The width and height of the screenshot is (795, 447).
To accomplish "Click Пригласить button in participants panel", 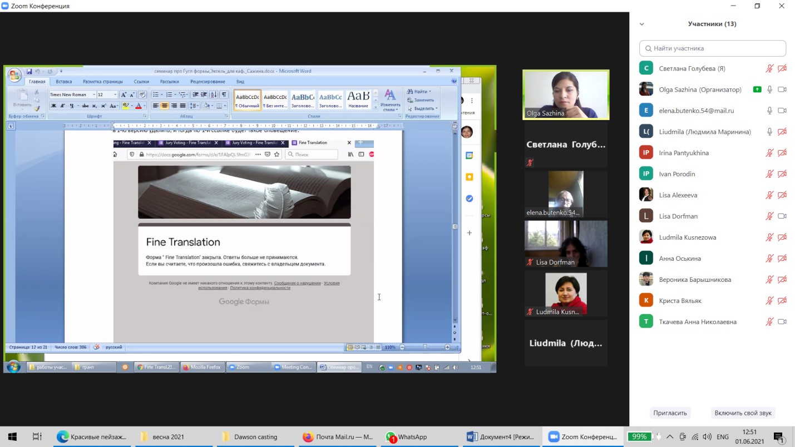I will pos(670,413).
